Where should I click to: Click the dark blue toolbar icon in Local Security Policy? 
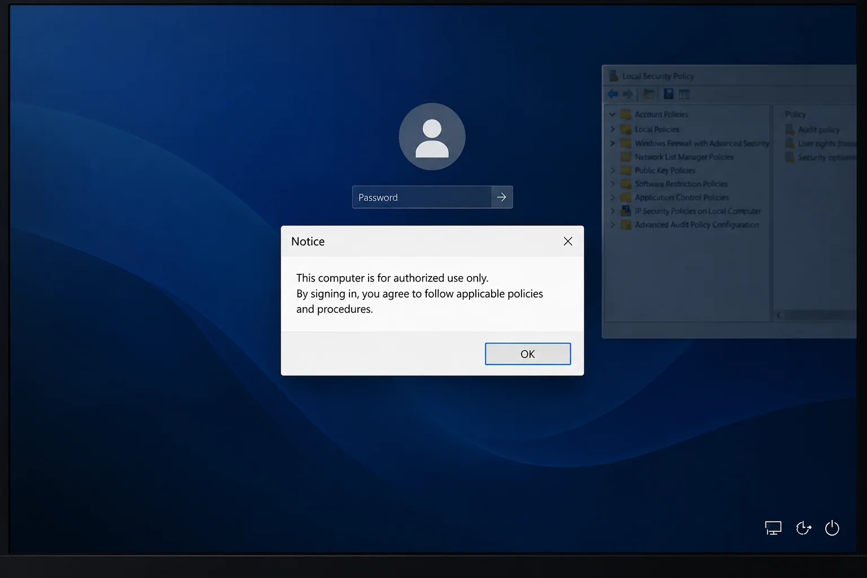(x=668, y=94)
